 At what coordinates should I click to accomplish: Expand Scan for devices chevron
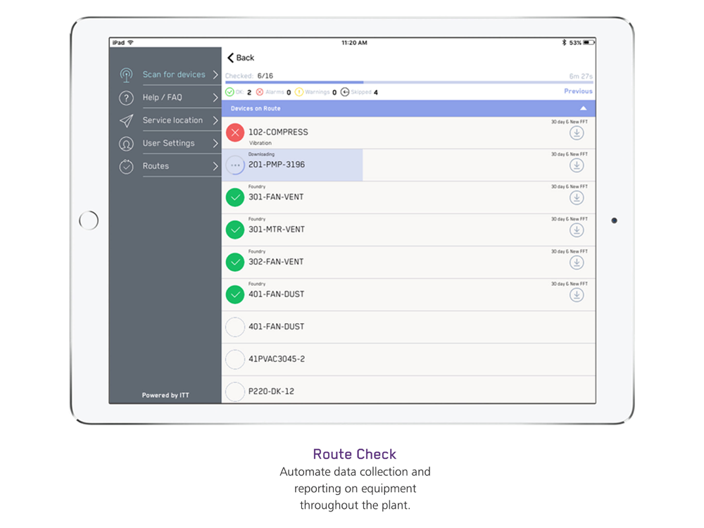point(215,75)
